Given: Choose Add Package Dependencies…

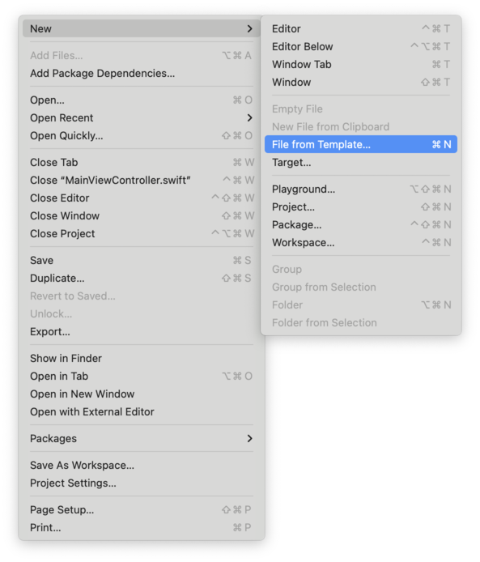Looking at the screenshot, I should (x=142, y=74).
